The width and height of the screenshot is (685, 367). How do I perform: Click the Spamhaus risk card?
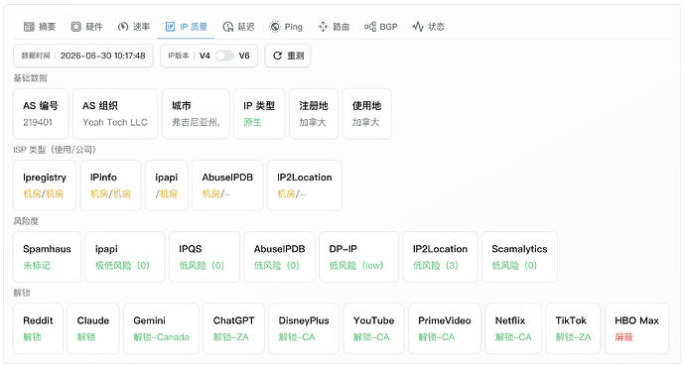pyautogui.click(x=47, y=257)
